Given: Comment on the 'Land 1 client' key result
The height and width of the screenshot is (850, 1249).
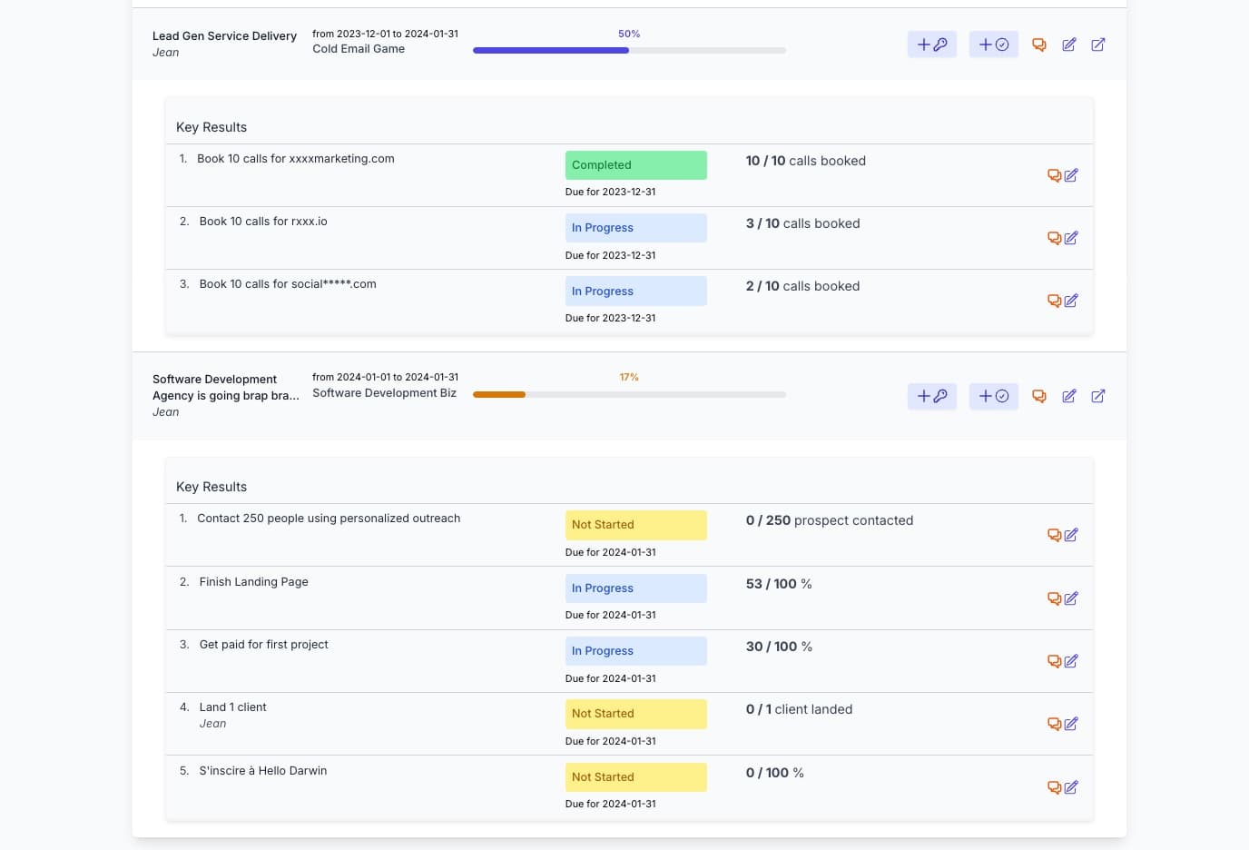Looking at the screenshot, I should point(1053,724).
